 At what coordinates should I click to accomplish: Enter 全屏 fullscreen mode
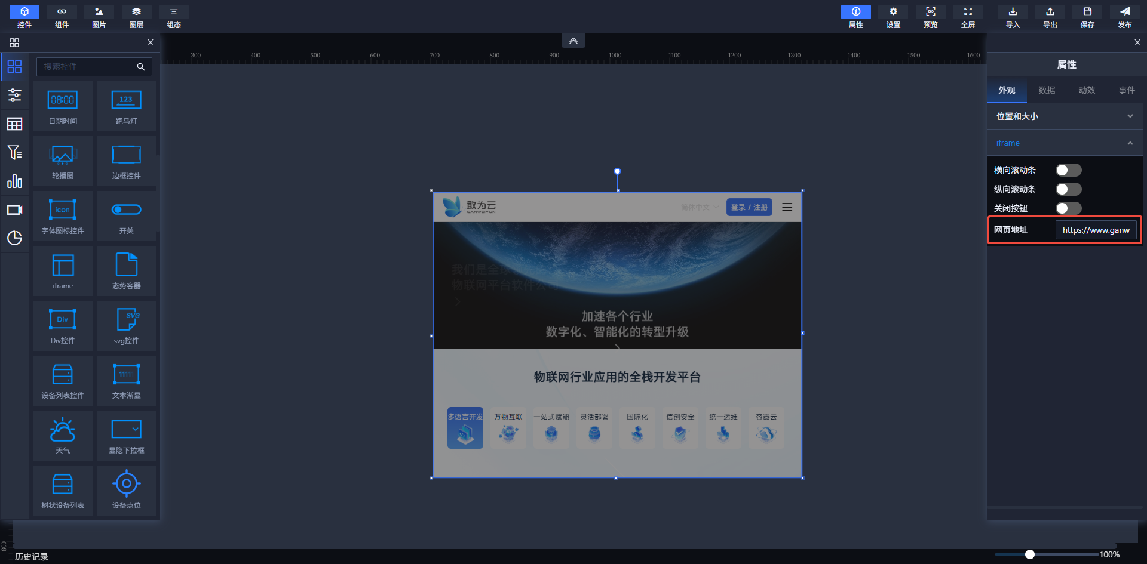(968, 17)
